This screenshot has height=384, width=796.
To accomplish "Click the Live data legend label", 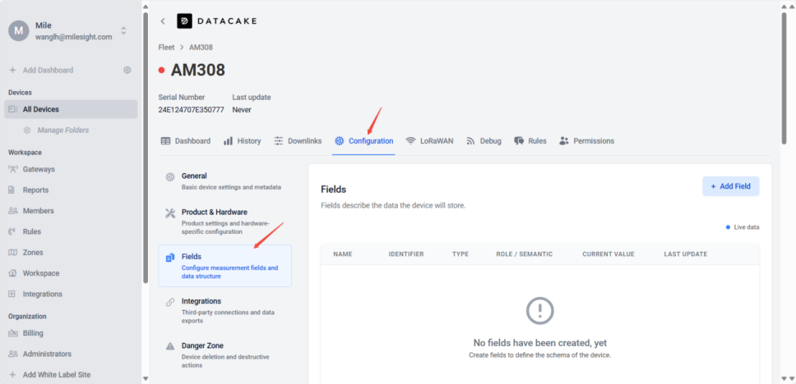I will [747, 227].
